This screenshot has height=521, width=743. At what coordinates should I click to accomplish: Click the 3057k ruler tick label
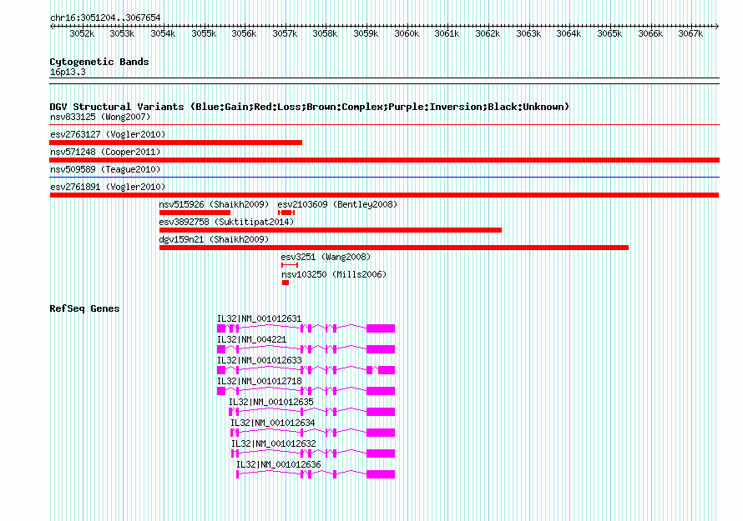click(285, 33)
